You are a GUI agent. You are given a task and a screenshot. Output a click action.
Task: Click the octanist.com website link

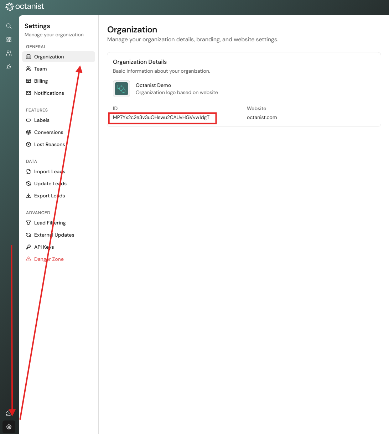pyautogui.click(x=262, y=117)
